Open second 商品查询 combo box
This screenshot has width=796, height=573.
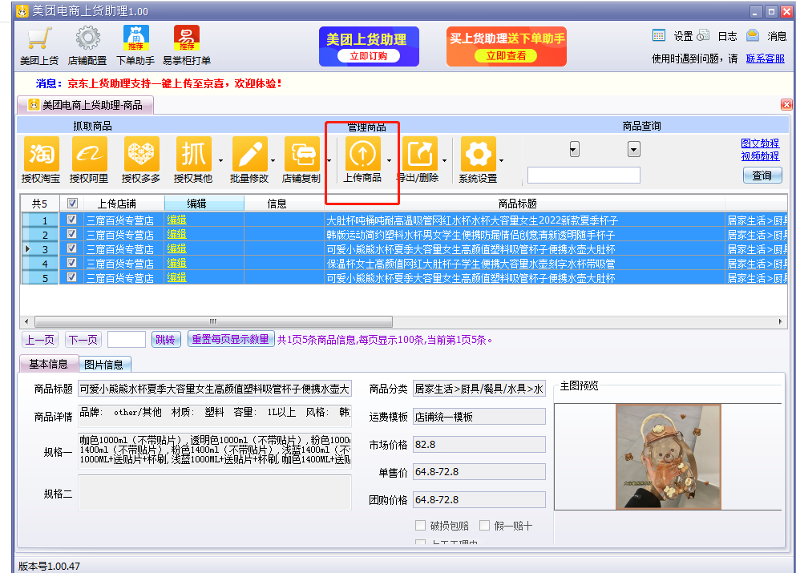[x=633, y=149]
